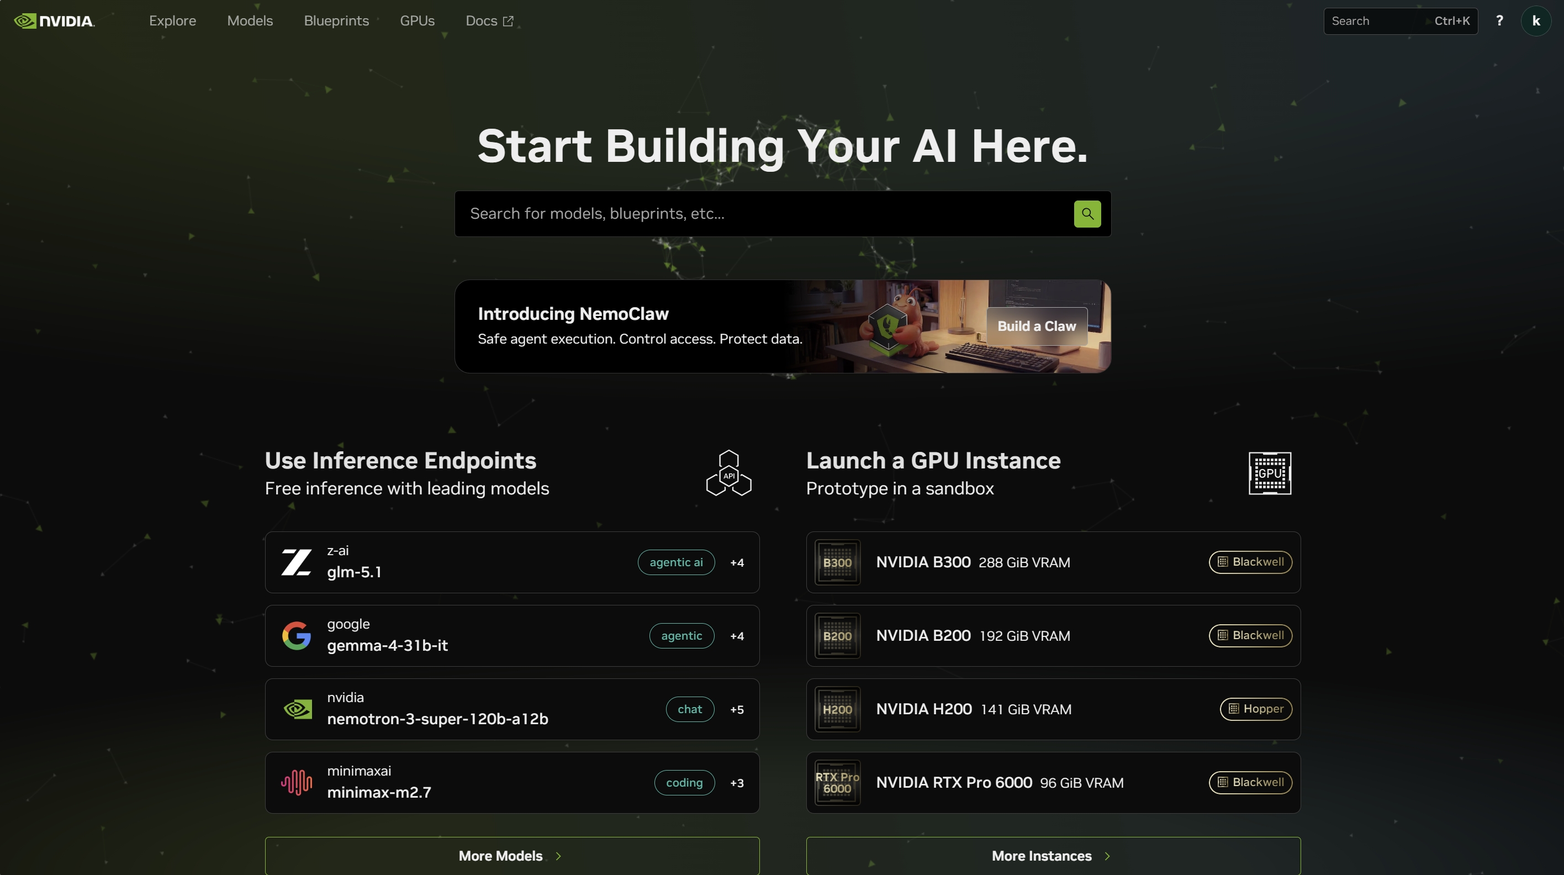Click the green search magnifier button
The width and height of the screenshot is (1564, 875).
click(1087, 214)
